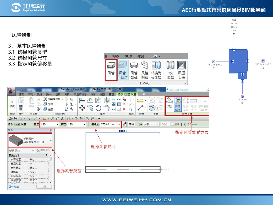Click the 连接 join geometry tool

pos(49,109)
